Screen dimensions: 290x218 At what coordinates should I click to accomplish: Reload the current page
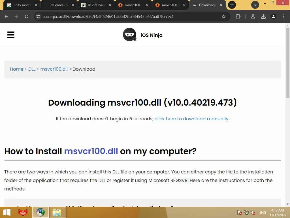[27, 16]
